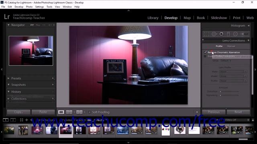Hide the left panel group arrow

(x=2, y=69)
